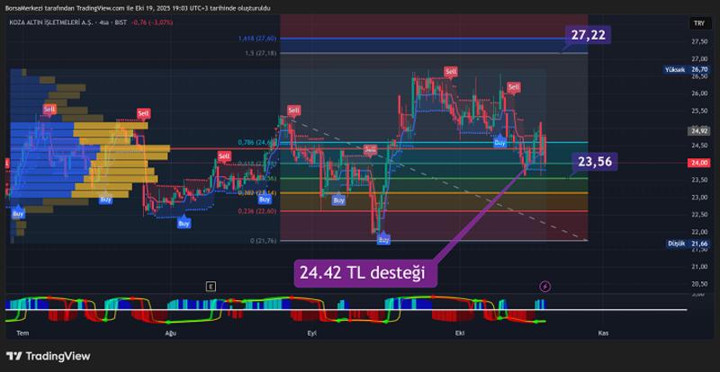Click the red 24,00 current price tag
720x372 pixels.
click(x=698, y=163)
